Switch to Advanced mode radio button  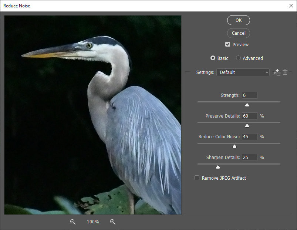pyautogui.click(x=239, y=58)
